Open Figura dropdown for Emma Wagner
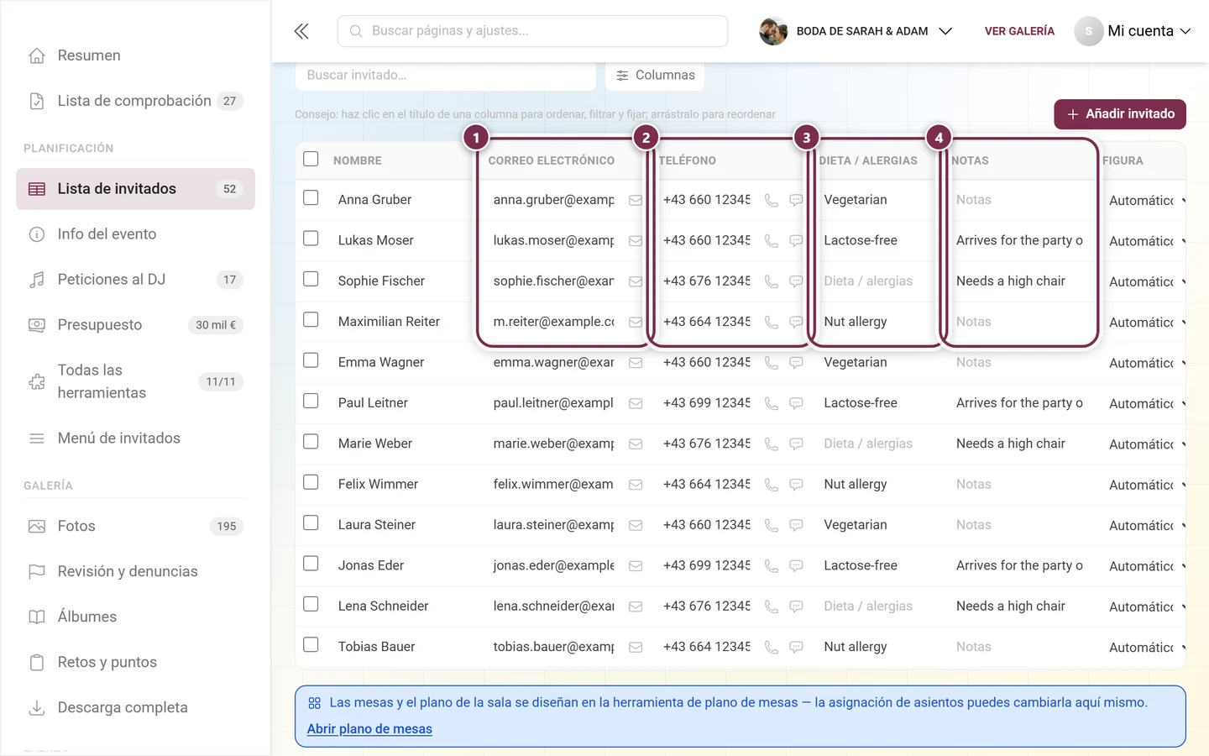Screen dimensions: 1209x756 (1146, 363)
